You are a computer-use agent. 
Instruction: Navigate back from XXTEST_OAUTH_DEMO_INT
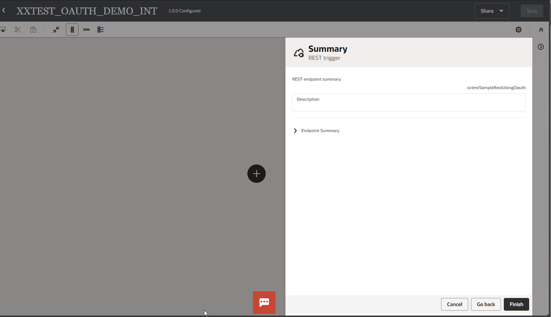tap(4, 11)
